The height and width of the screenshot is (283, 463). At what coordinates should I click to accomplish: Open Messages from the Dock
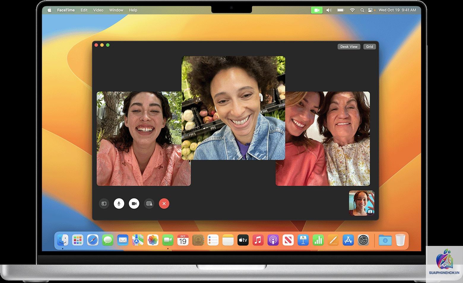(x=108, y=240)
